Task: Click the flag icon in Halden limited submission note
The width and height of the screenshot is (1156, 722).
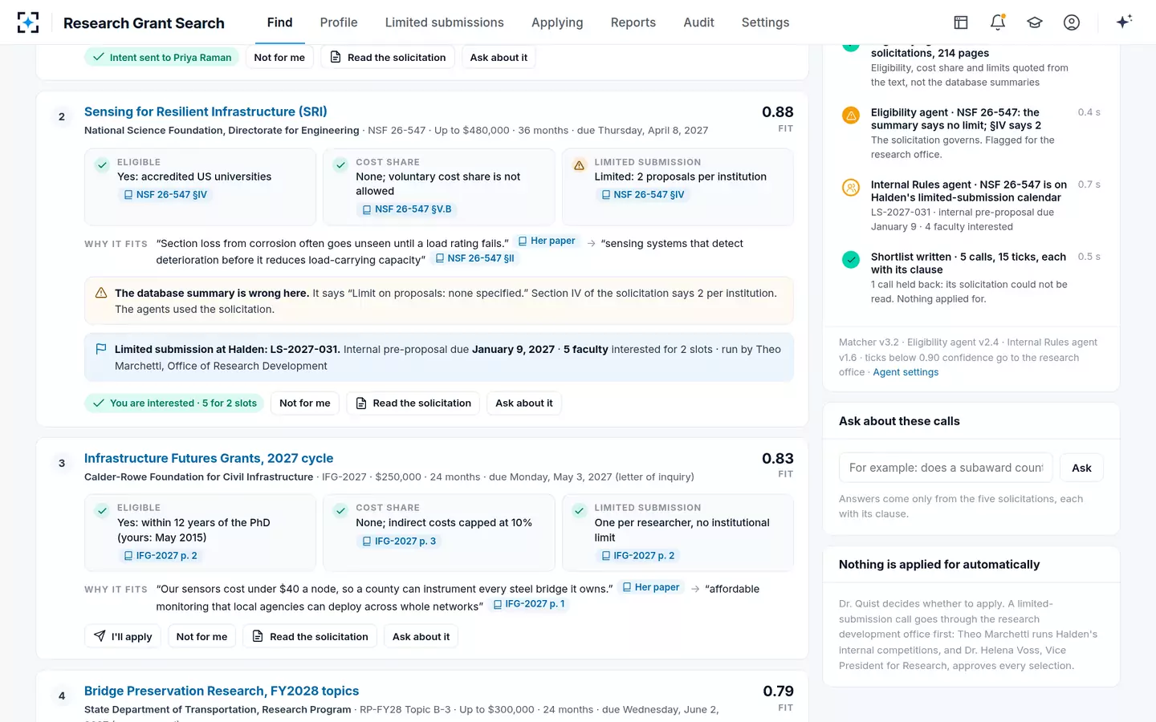Action: click(x=101, y=349)
